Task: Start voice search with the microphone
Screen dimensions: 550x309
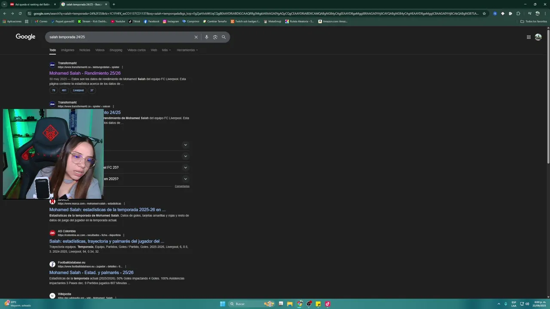Action: coord(207,37)
